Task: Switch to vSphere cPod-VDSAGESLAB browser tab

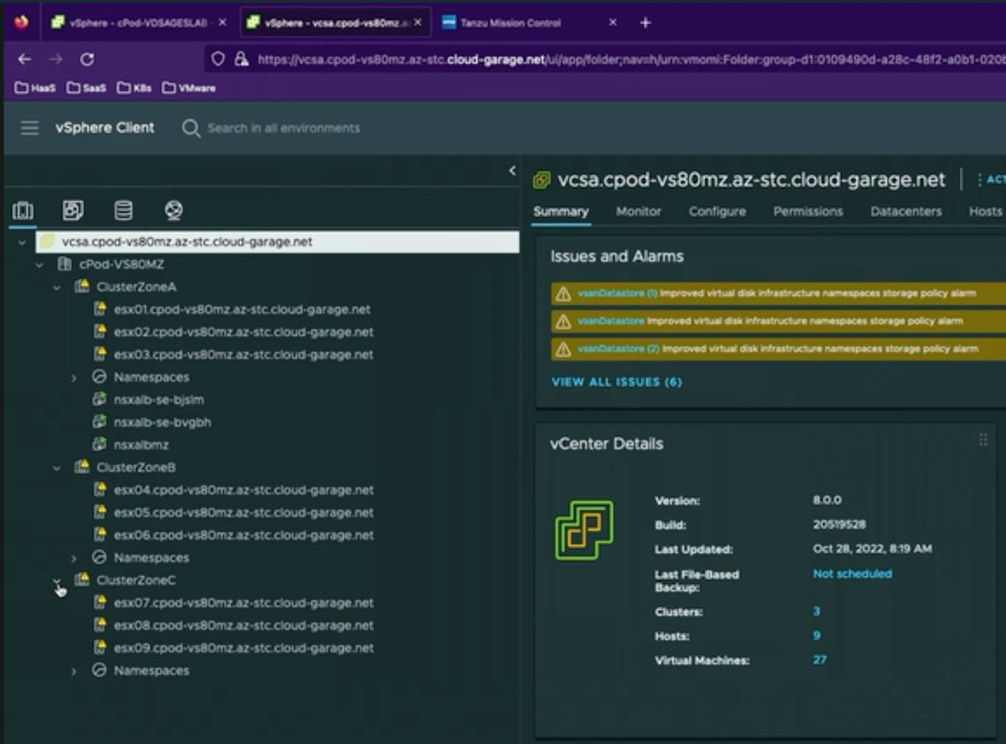Action: (139, 23)
